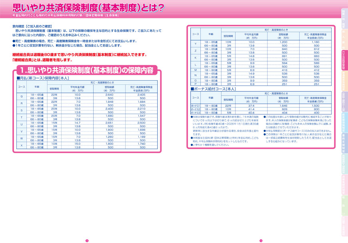This screenshot has height=243, width=348.
Task: Click the ボーナス3 row label
Action: (196, 113)
